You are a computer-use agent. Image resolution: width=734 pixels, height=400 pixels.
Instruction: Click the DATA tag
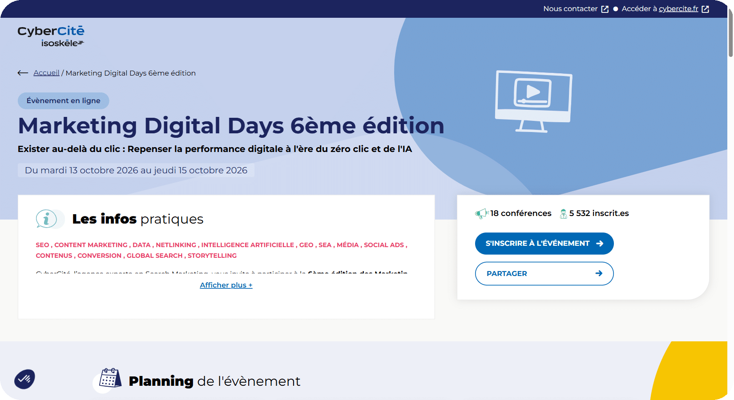point(141,245)
